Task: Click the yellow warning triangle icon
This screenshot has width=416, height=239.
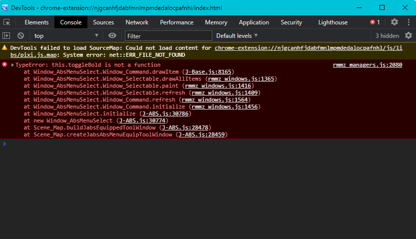Action: (4, 48)
